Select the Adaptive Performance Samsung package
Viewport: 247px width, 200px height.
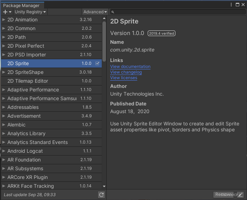(51, 98)
